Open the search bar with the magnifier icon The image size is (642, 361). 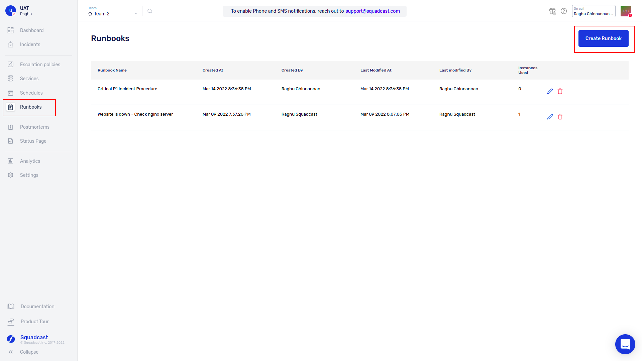(x=149, y=11)
